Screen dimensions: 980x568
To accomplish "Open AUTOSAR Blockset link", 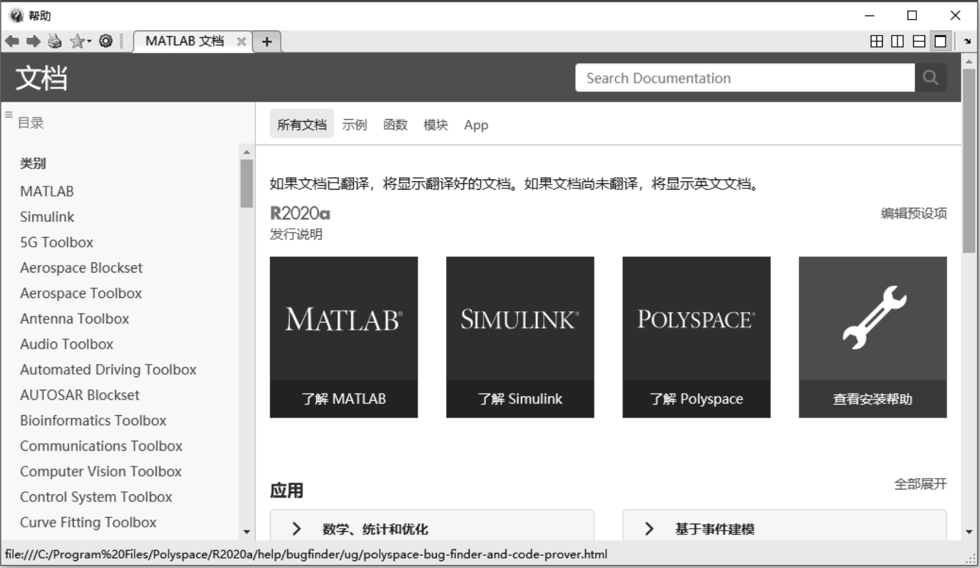I will tap(79, 395).
